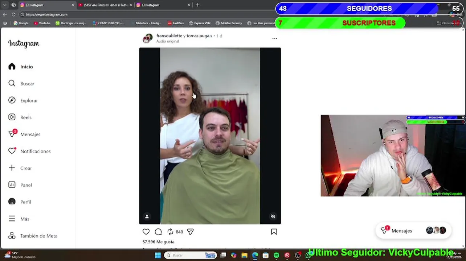Viewport: 466px width, 261px height.
Task: Open Spotify from the taskbar
Action: point(276,255)
